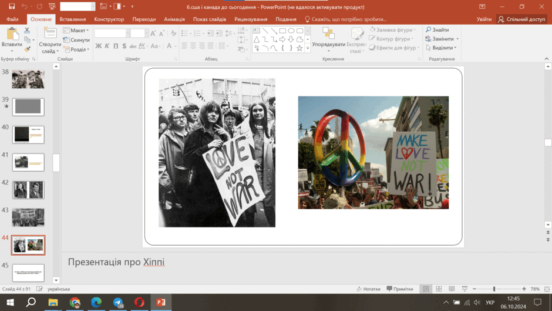Open Експрес-стилі quick styles
This screenshot has height=311, width=552.
coord(356,41)
